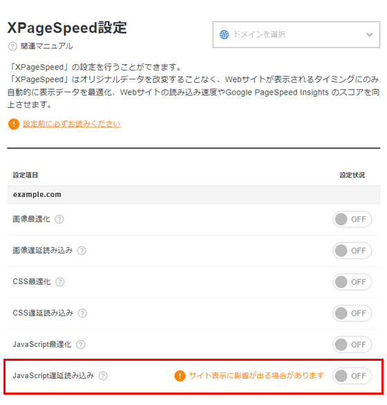The width and height of the screenshot is (387, 405).
Task: Enable the JavaScript最適化 toggle
Action: pyautogui.click(x=352, y=345)
